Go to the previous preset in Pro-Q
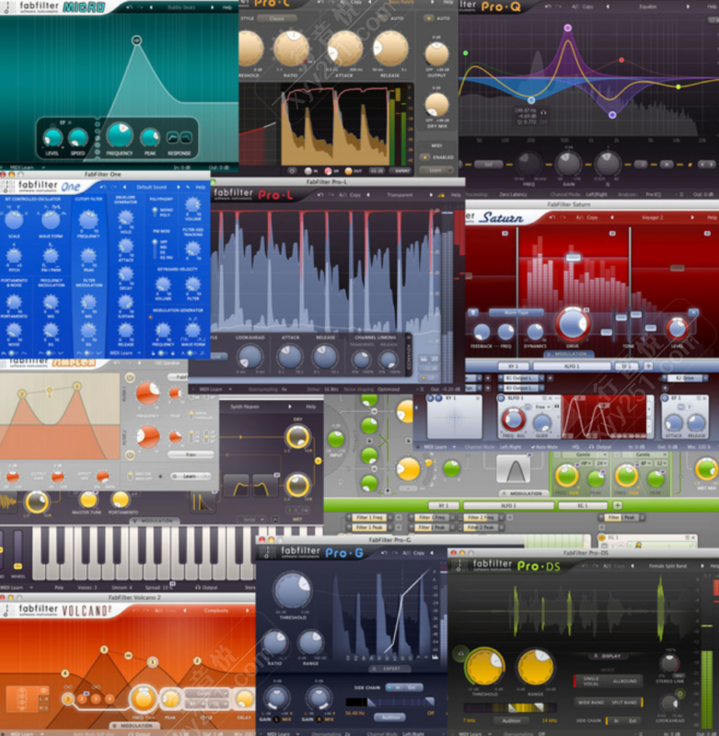The width and height of the screenshot is (719, 736). pos(609,6)
